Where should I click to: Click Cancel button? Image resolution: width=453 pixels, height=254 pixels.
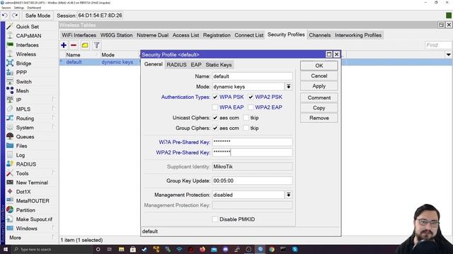click(x=319, y=75)
